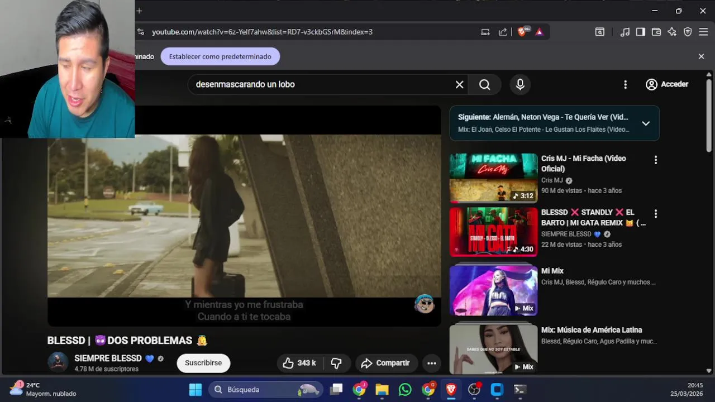Click the Mix playlist subtitle under Siguiente
This screenshot has width=715, height=402.
544,130
